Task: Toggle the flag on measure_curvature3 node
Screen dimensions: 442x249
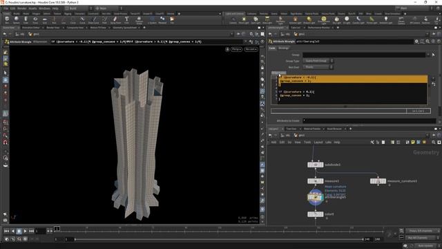Action: pyautogui.click(x=384, y=181)
